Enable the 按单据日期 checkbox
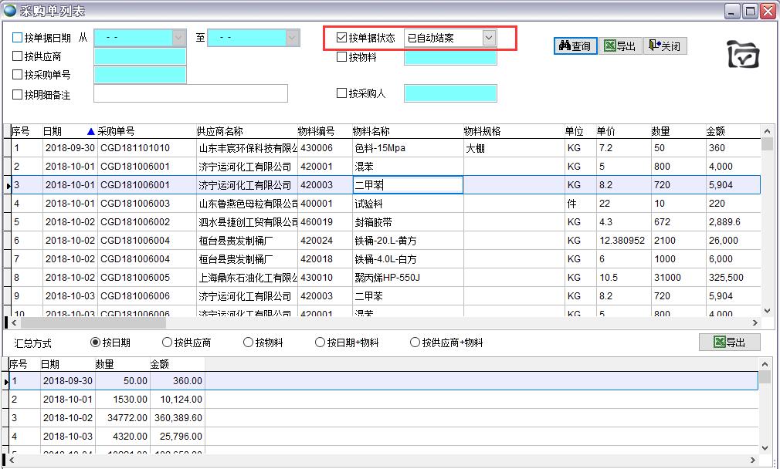Viewport: 780px width, 469px height. coord(18,38)
